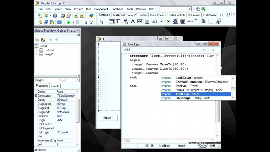Select the Label component (A) icon
The width and height of the screenshot is (270, 152).
coord(133,22)
